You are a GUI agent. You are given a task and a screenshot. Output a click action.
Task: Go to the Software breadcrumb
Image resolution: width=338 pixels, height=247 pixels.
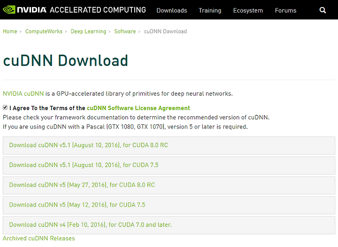pyautogui.click(x=125, y=31)
